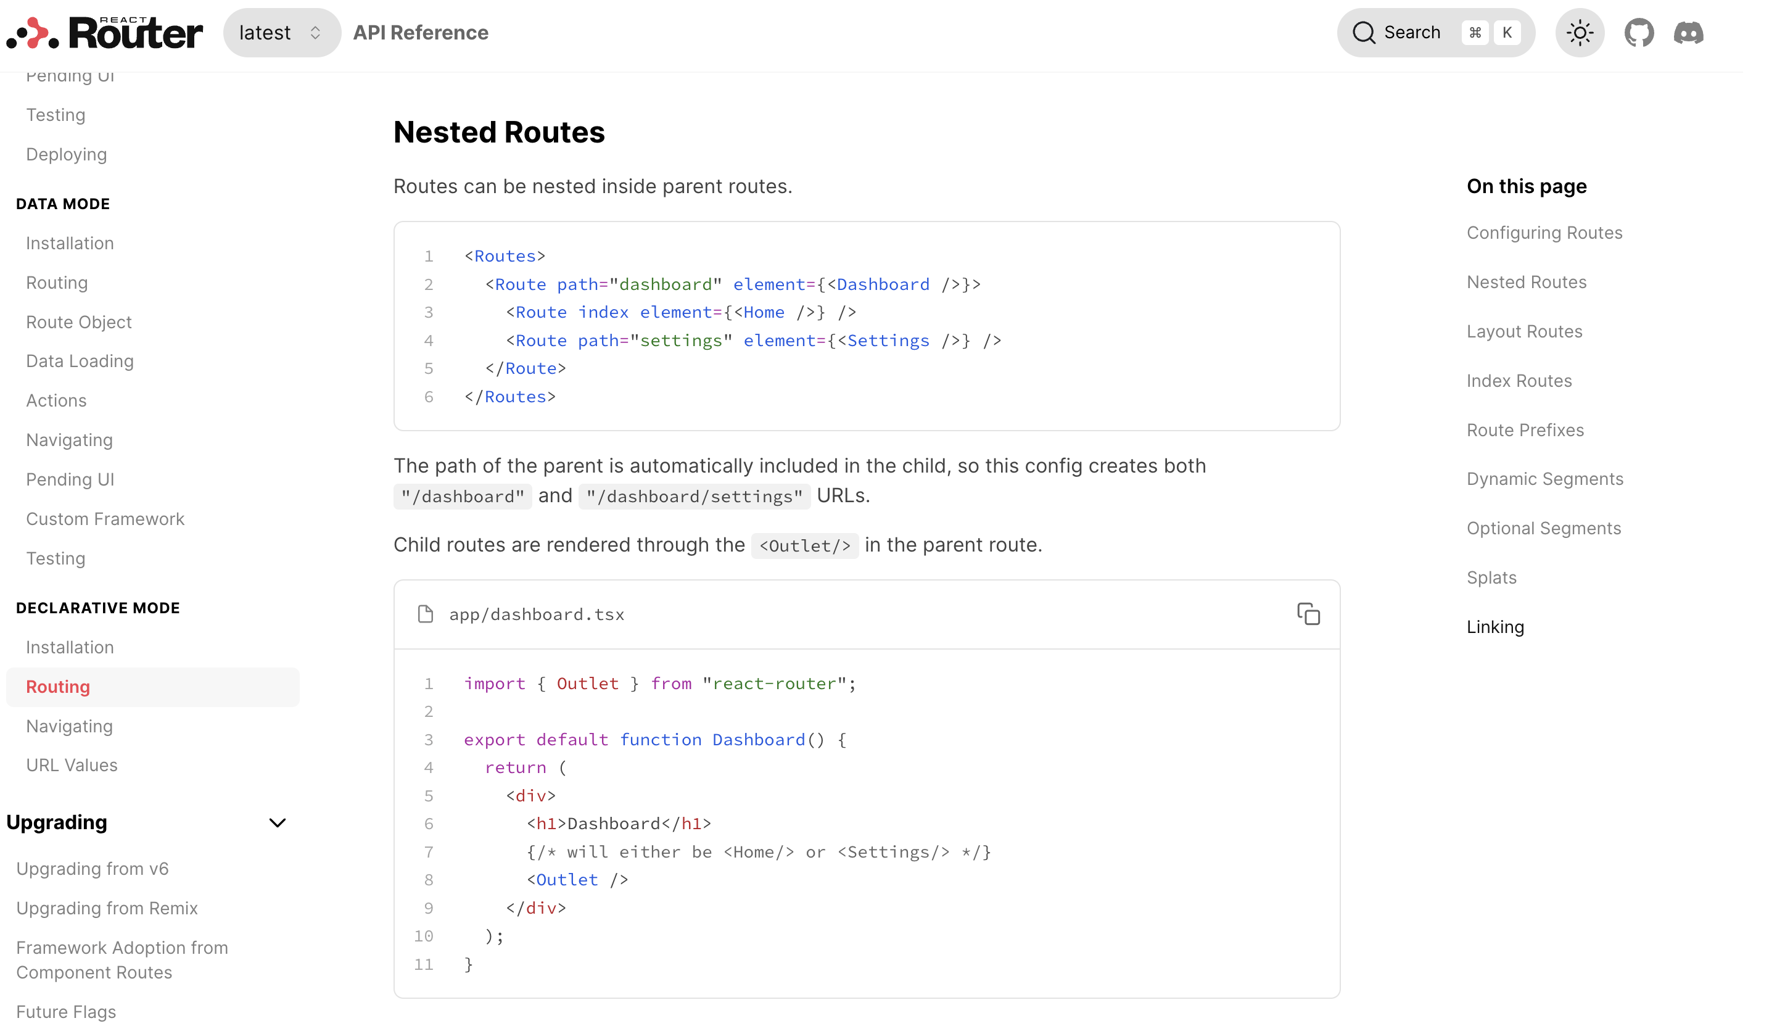Screen dimensions: 1785x1034
Task: Click the React Router logo
Action: pos(105,33)
